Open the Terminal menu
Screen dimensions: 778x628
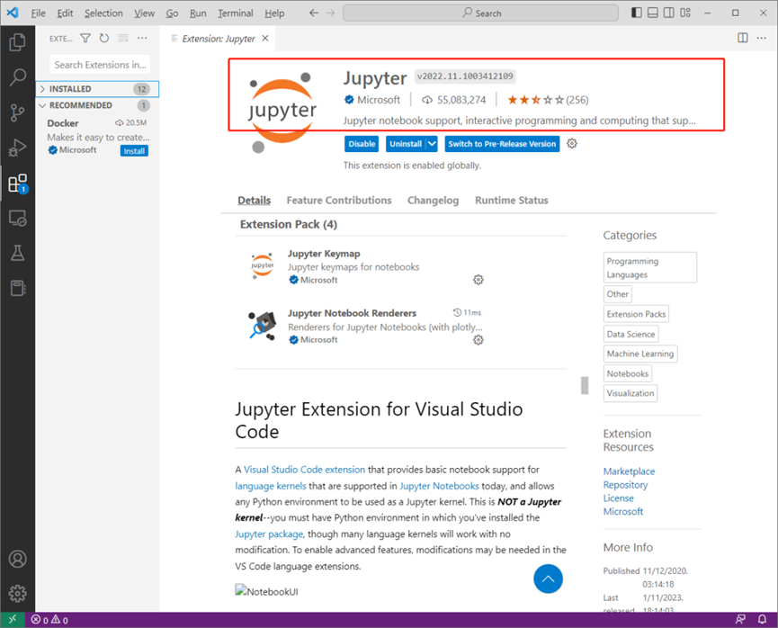coord(235,13)
